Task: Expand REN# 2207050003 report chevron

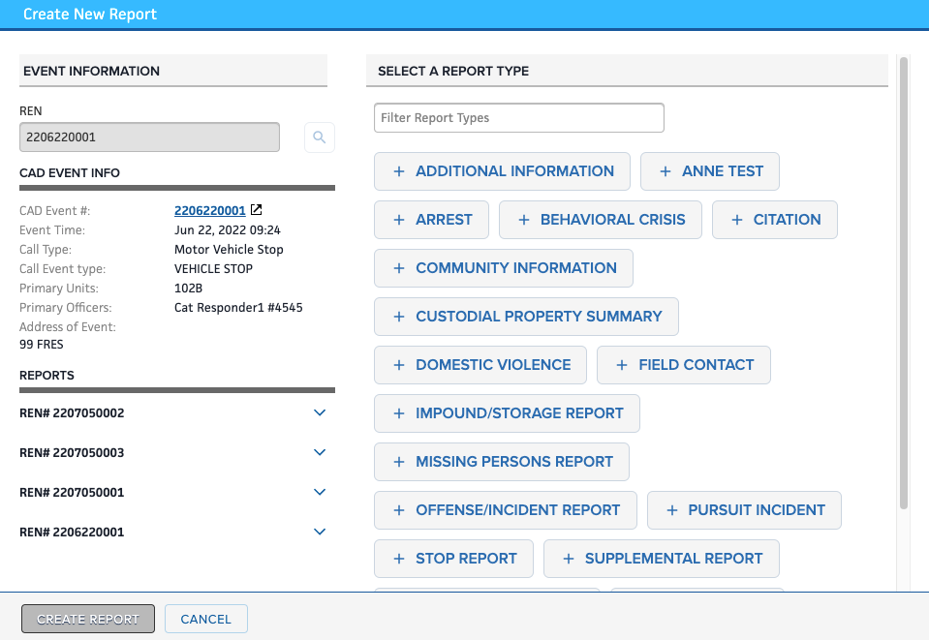Action: click(x=320, y=453)
